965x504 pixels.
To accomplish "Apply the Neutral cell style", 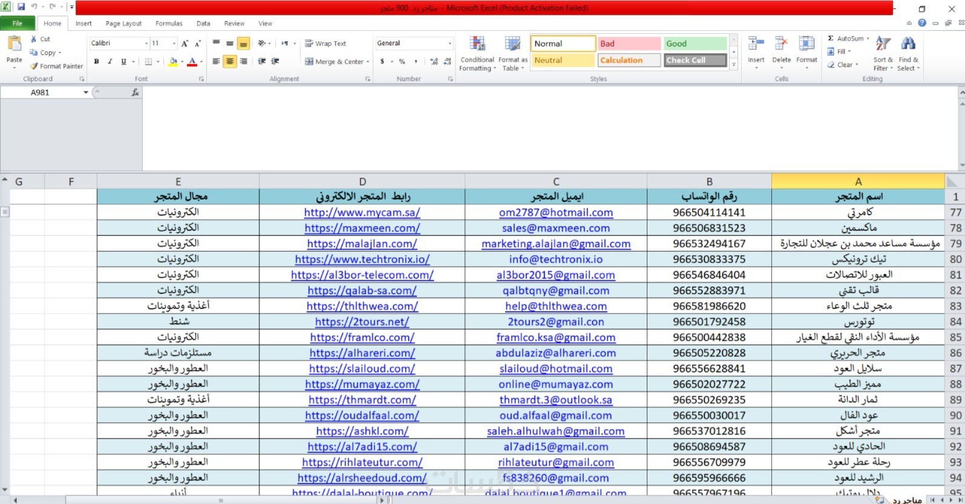I will pos(563,60).
